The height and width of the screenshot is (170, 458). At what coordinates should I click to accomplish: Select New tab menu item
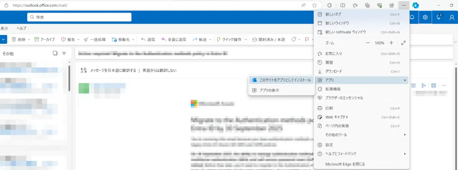click(x=361, y=14)
